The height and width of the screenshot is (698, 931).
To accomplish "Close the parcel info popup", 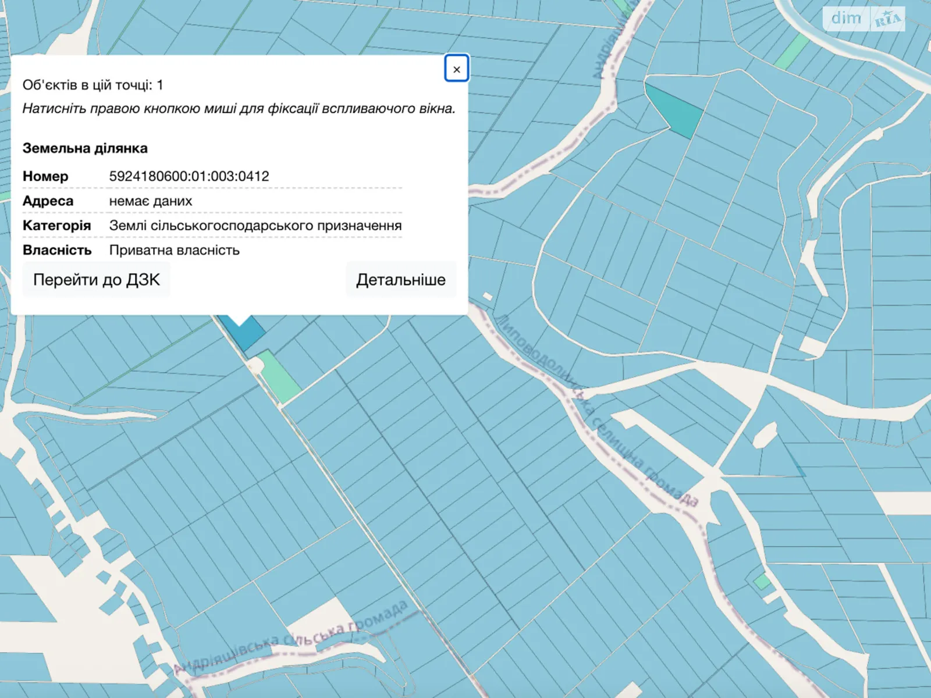I will (456, 69).
